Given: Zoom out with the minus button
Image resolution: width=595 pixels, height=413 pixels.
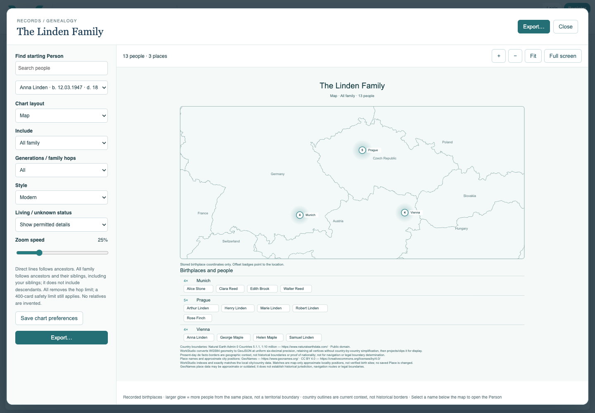Looking at the screenshot, I should point(515,56).
